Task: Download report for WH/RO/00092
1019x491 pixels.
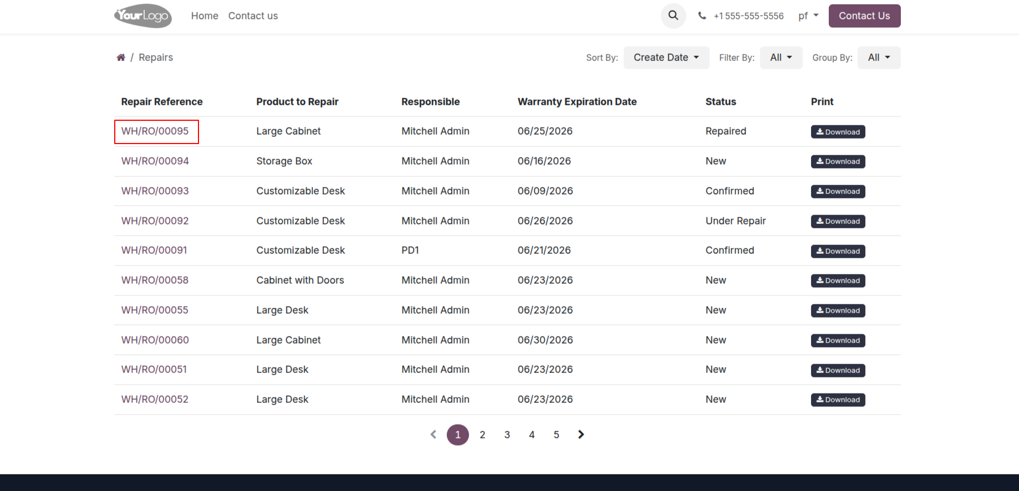Action: [838, 221]
